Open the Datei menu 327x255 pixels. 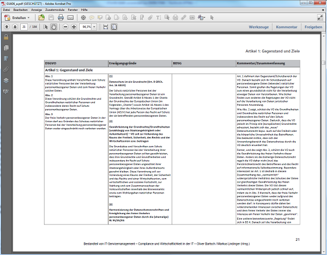pos(7,10)
